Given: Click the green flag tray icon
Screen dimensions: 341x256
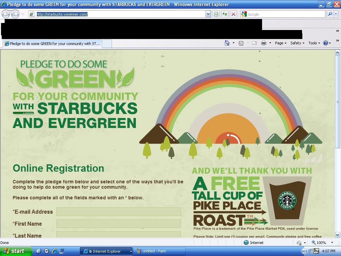Looking at the screenshot, I should 316,251.
